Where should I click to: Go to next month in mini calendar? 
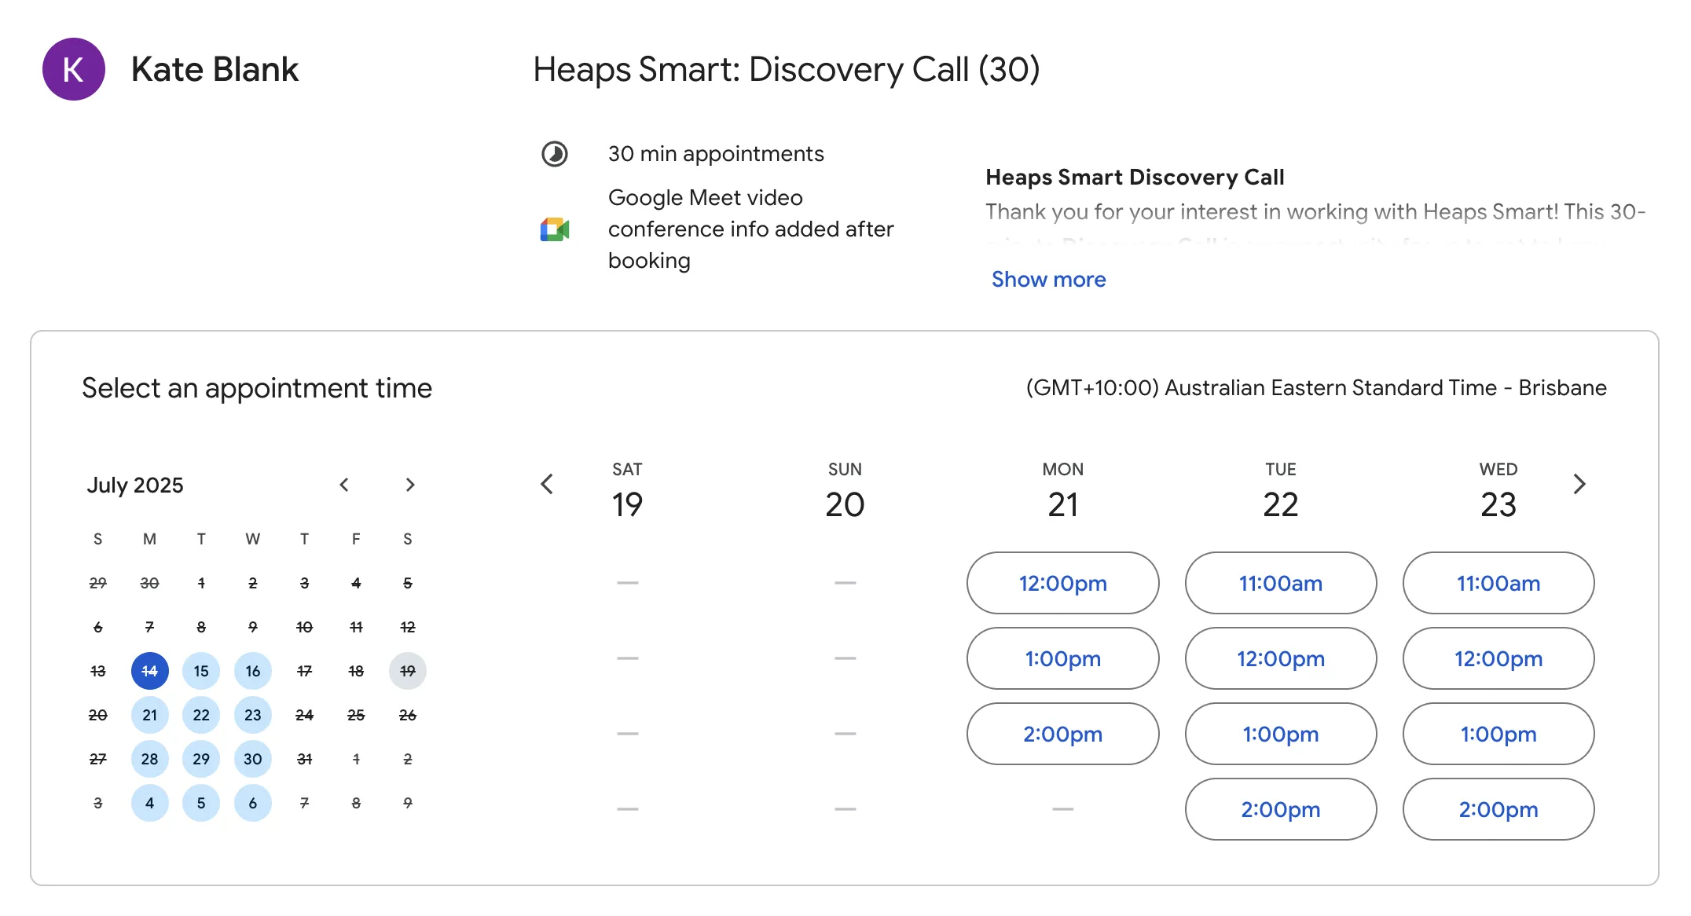point(409,485)
